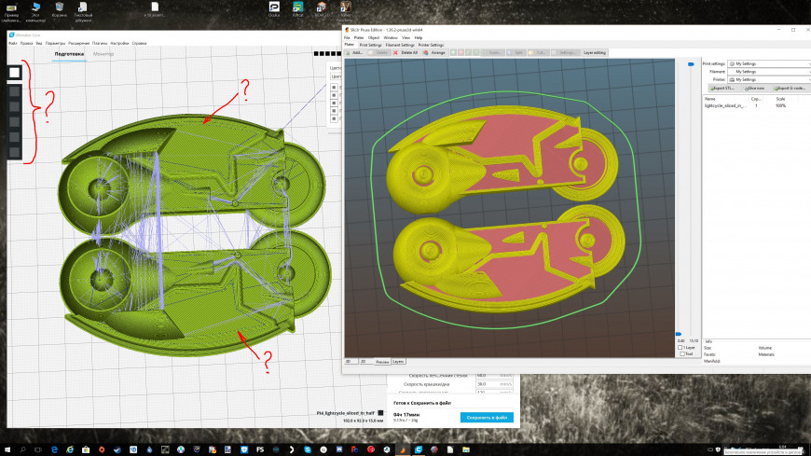Open Skype from the taskbar
811x456 pixels.
[x=308, y=449]
